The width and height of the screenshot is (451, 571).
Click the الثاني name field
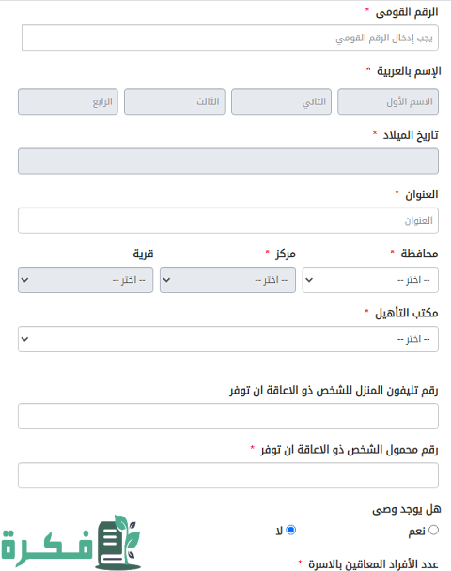pyautogui.click(x=281, y=101)
